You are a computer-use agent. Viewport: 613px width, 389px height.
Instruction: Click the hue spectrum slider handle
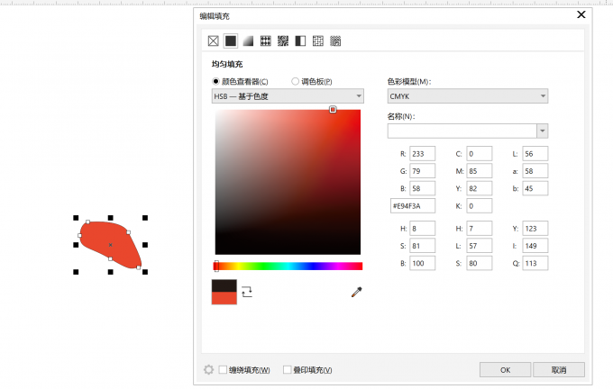click(x=216, y=266)
